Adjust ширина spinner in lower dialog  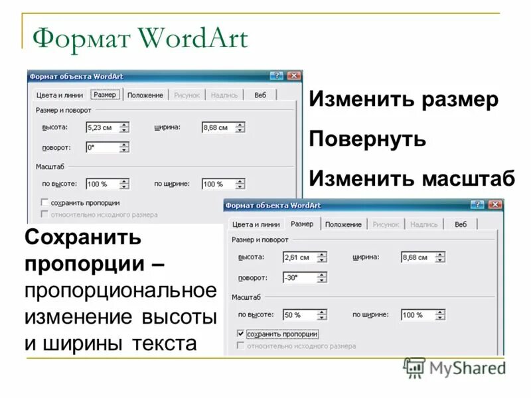(440, 257)
